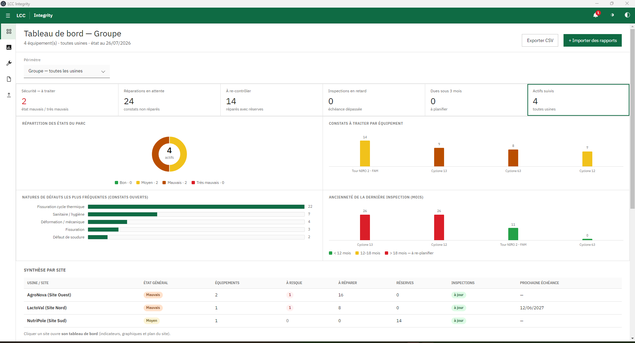Click the Exporter CSV button
Image resolution: width=635 pixels, height=343 pixels.
pyautogui.click(x=540, y=40)
